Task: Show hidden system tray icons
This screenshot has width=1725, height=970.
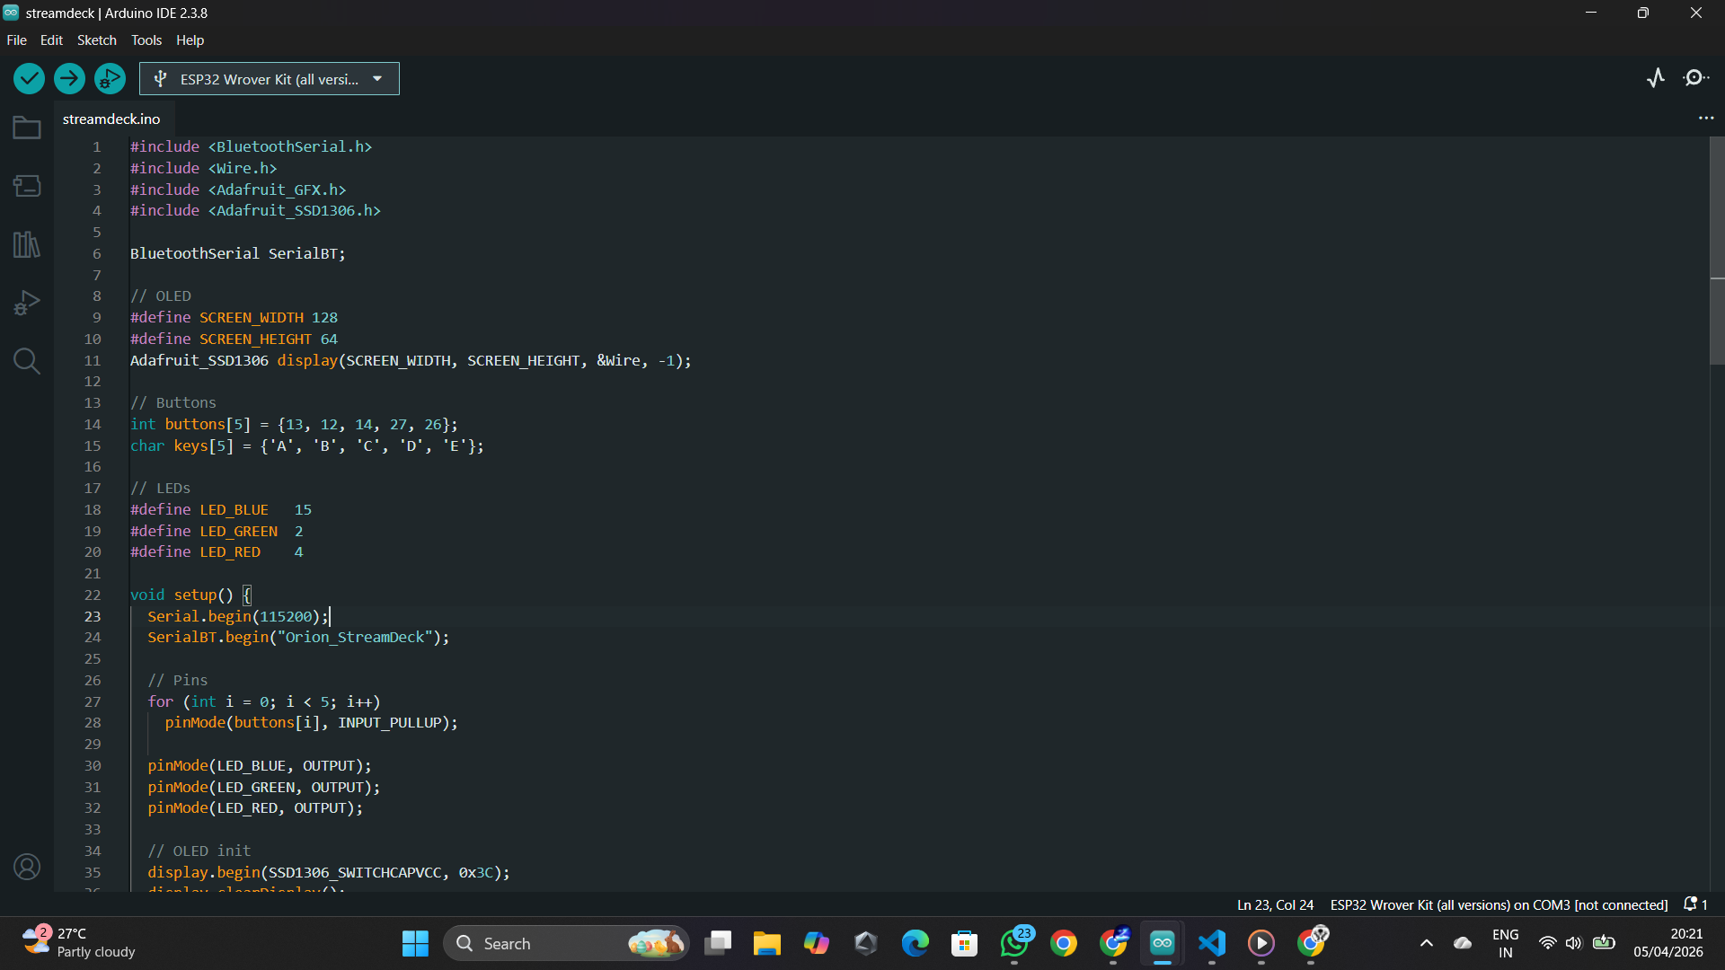Action: point(1426,943)
